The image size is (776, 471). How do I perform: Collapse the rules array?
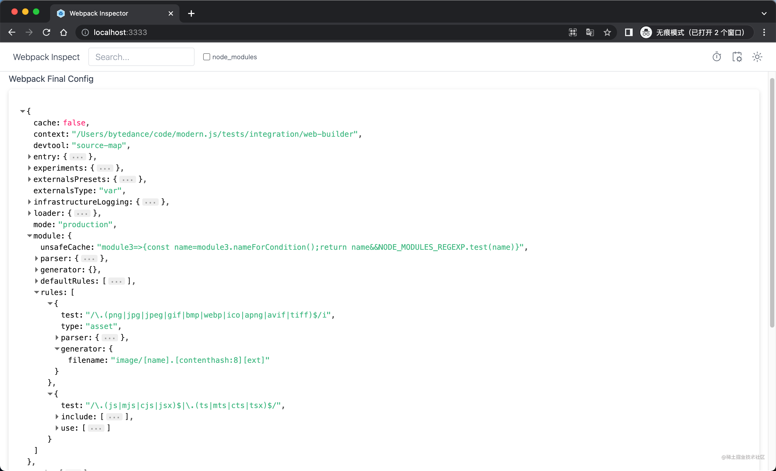(x=37, y=292)
